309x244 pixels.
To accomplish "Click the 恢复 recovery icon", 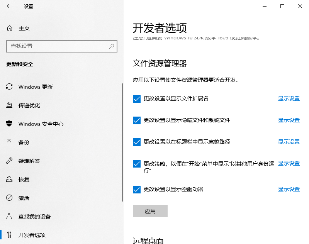I will (9, 179).
